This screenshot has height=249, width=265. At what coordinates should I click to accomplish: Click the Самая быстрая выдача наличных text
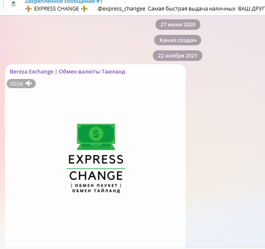click(192, 9)
